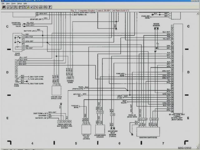Image resolution: width=200 pixels, height=150 pixels.
Task: Open the Help menu
Action: click(x=25, y=3)
